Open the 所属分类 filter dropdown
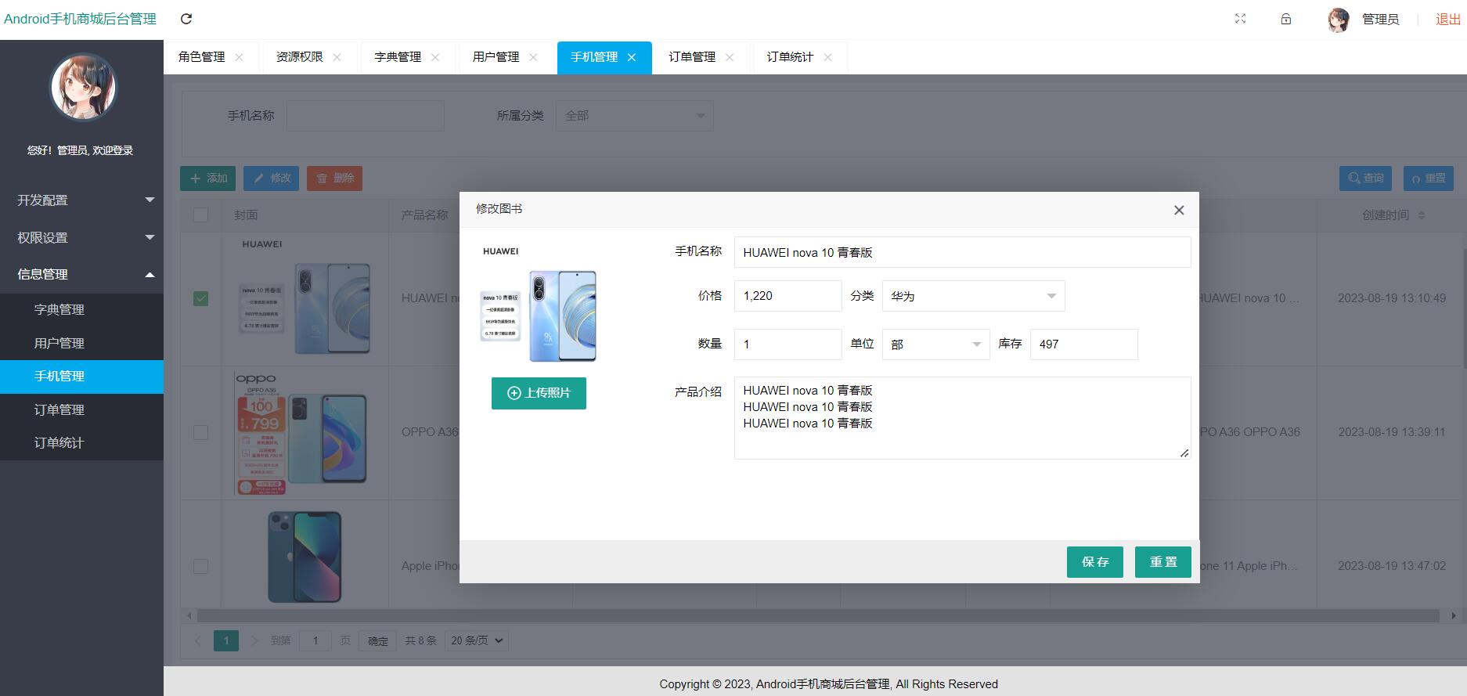This screenshot has height=696, width=1467. tap(634, 116)
